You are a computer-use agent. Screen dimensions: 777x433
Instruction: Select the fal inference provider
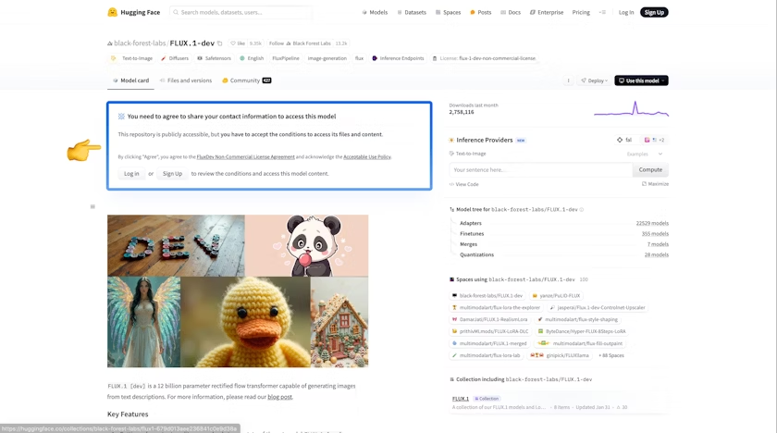point(624,141)
